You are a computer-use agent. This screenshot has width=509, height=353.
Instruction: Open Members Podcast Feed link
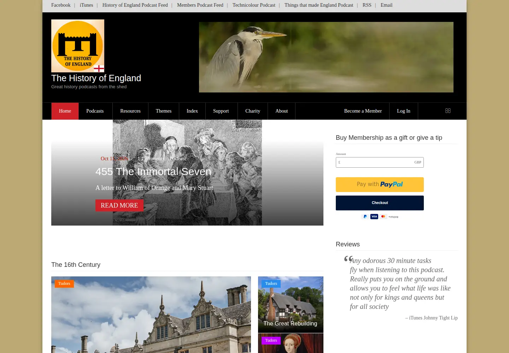200,5
